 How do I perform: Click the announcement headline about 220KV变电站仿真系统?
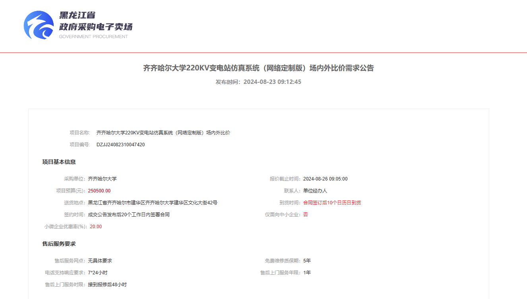click(x=258, y=68)
